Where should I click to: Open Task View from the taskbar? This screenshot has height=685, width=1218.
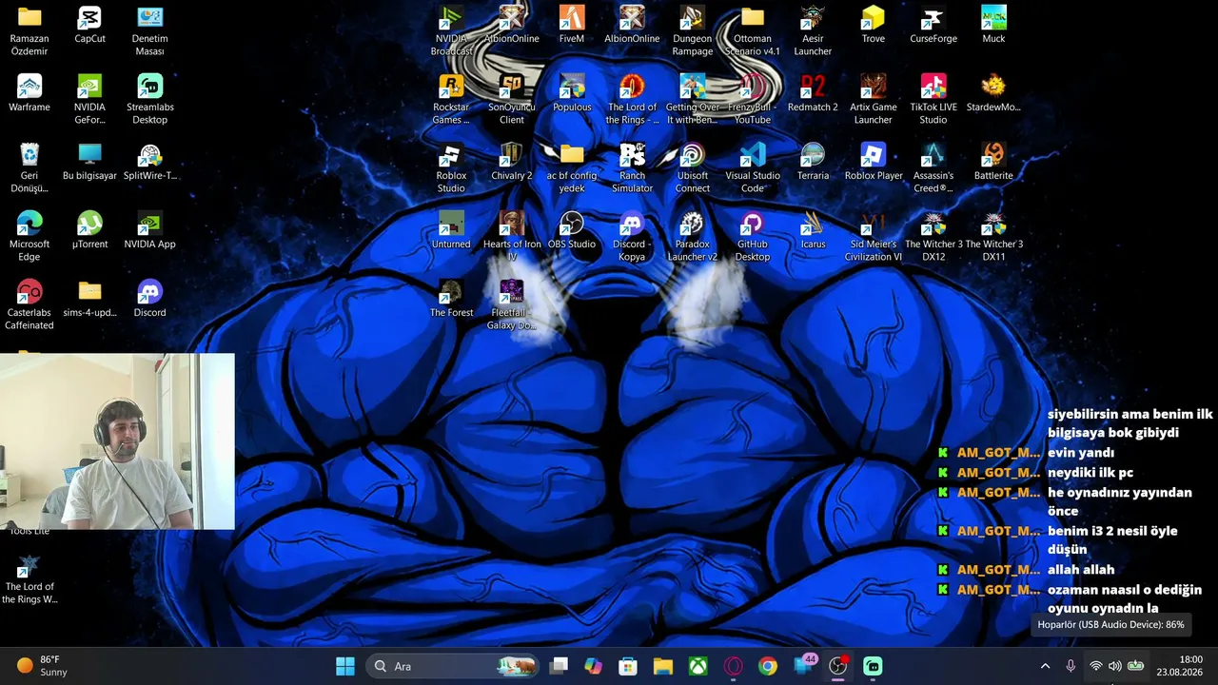click(x=559, y=666)
